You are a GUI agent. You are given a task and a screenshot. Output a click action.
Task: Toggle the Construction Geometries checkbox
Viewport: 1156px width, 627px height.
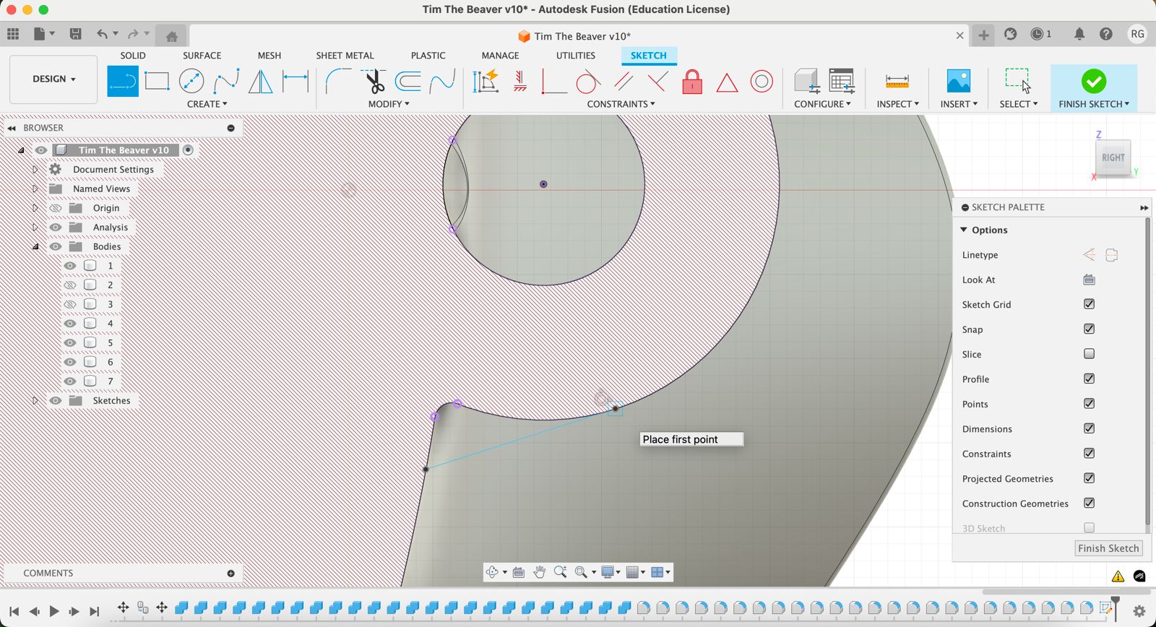tap(1089, 503)
